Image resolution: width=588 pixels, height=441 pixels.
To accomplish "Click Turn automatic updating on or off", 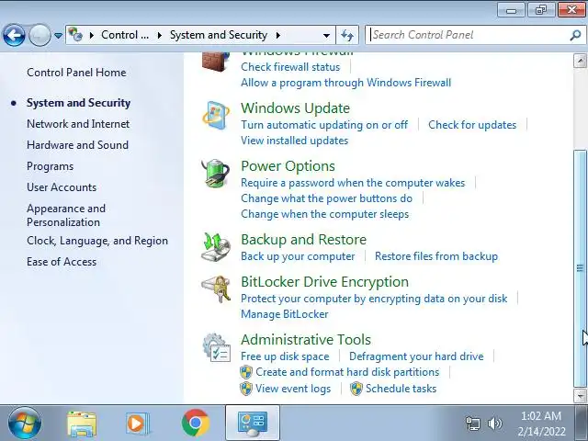I will pyautogui.click(x=324, y=125).
